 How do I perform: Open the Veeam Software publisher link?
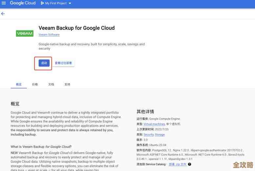pyautogui.click(x=49, y=35)
